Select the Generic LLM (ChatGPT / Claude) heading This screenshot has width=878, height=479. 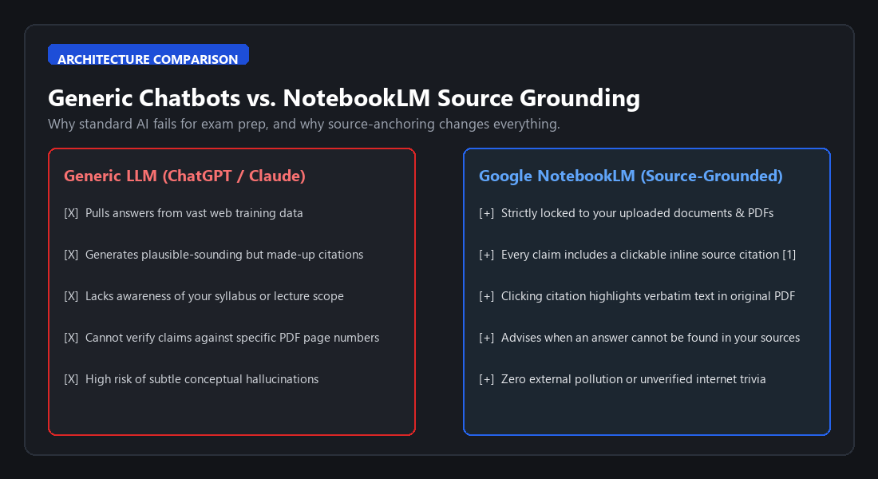tap(185, 176)
